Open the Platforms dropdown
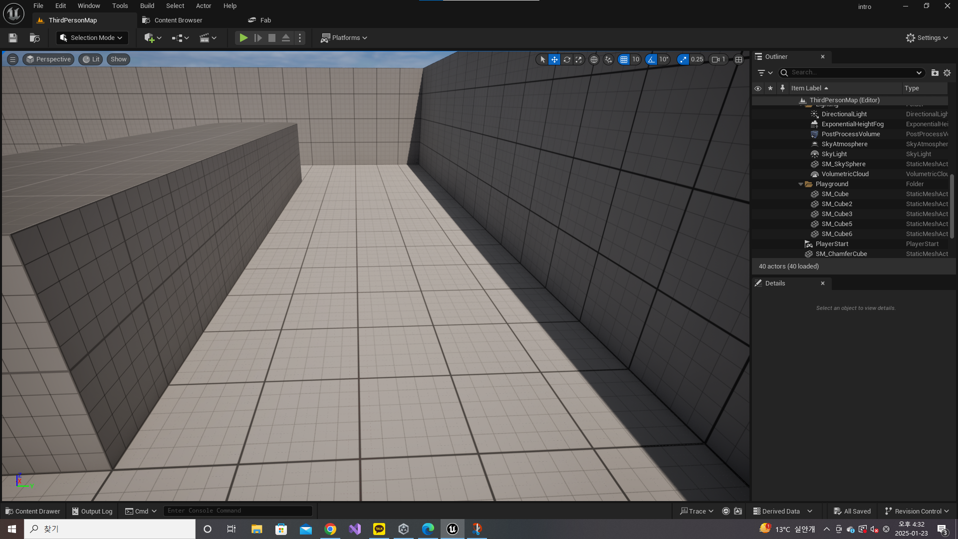The height and width of the screenshot is (539, 958). (344, 38)
